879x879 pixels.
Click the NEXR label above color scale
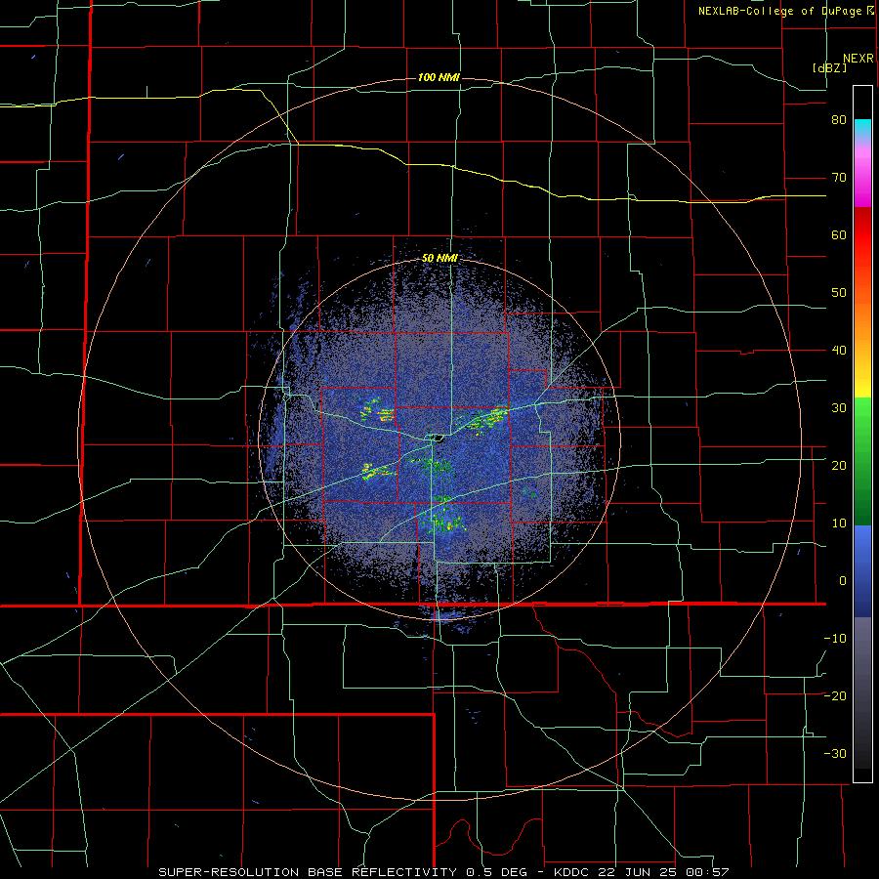pyautogui.click(x=858, y=59)
